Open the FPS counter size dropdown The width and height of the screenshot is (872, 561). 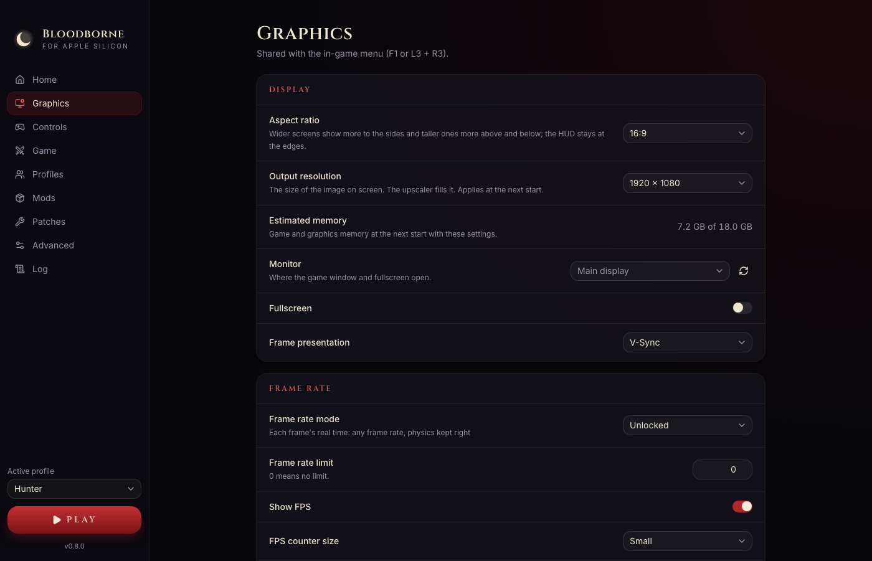688,541
